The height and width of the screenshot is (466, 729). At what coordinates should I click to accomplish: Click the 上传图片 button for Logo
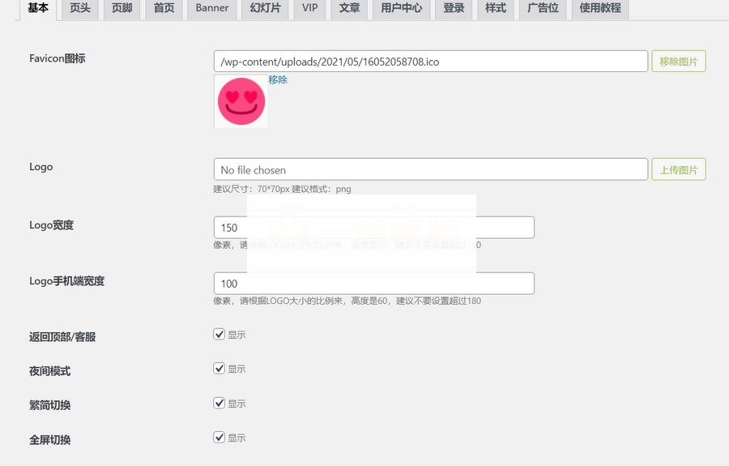[678, 169]
